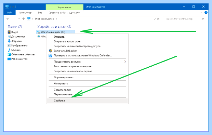Collapse the Папки (7) group

[x=15, y=27]
